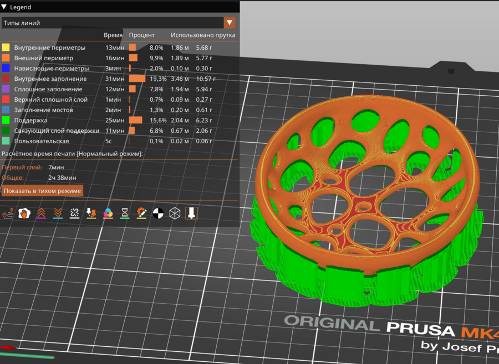
Task: Toggle shells wireframe cube icon
Action: [175, 213]
